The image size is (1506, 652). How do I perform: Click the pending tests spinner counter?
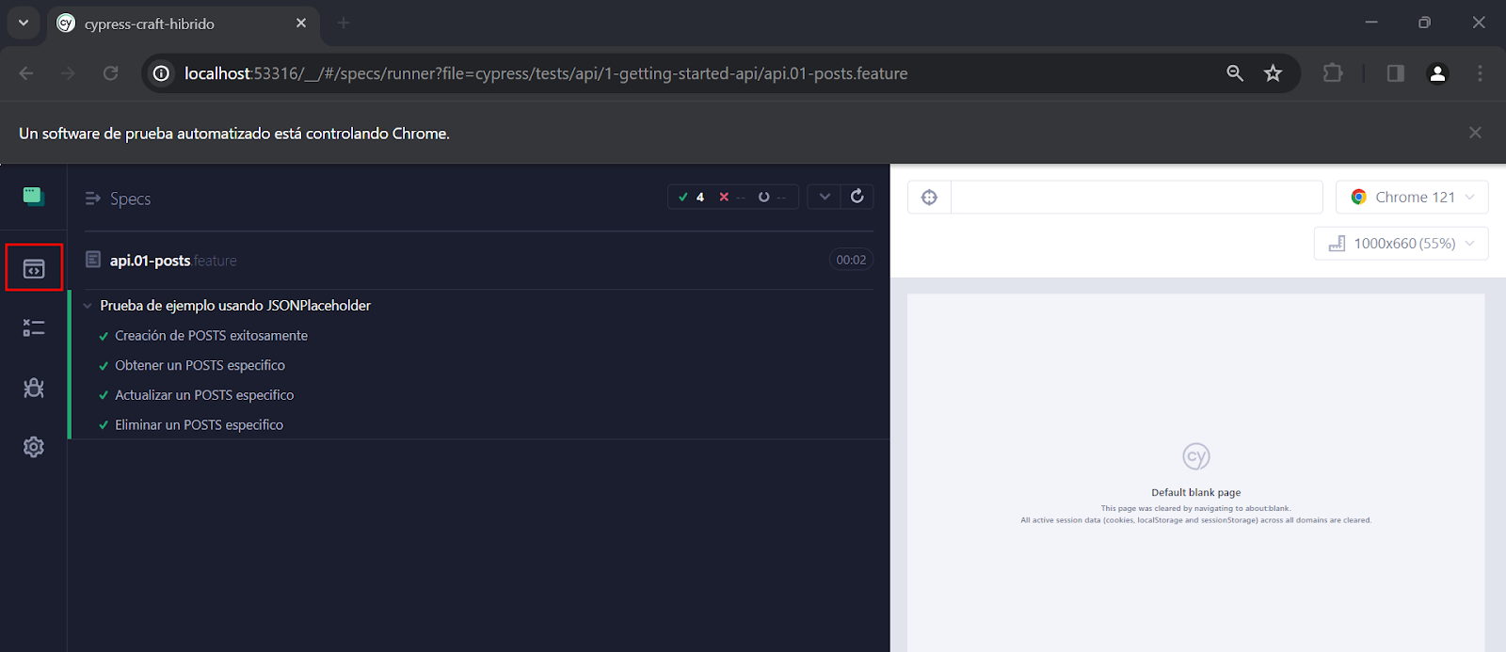click(772, 197)
